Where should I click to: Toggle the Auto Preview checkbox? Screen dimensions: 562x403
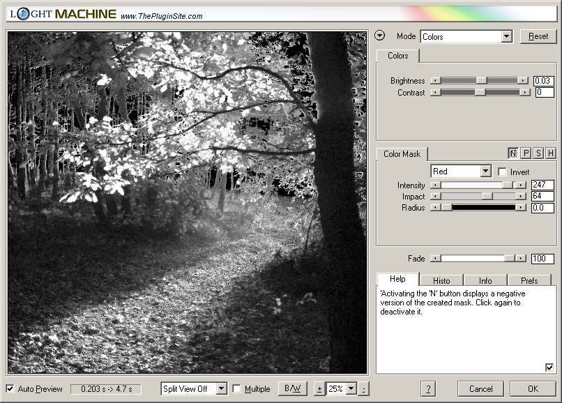[x=10, y=388]
